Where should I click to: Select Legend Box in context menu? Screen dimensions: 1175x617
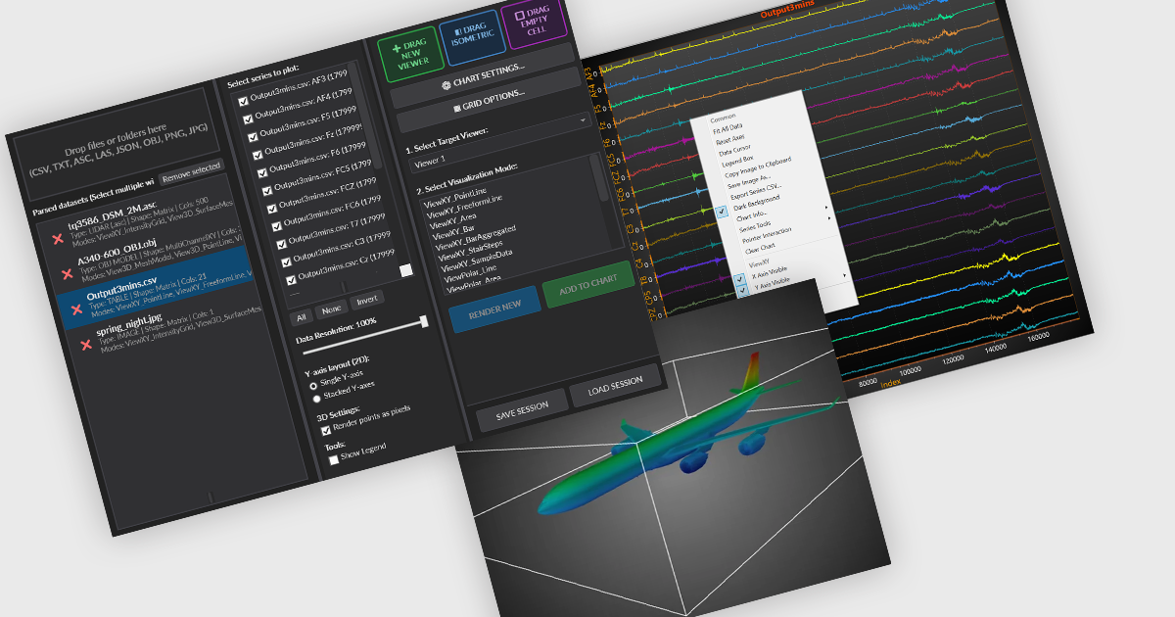[x=737, y=161]
